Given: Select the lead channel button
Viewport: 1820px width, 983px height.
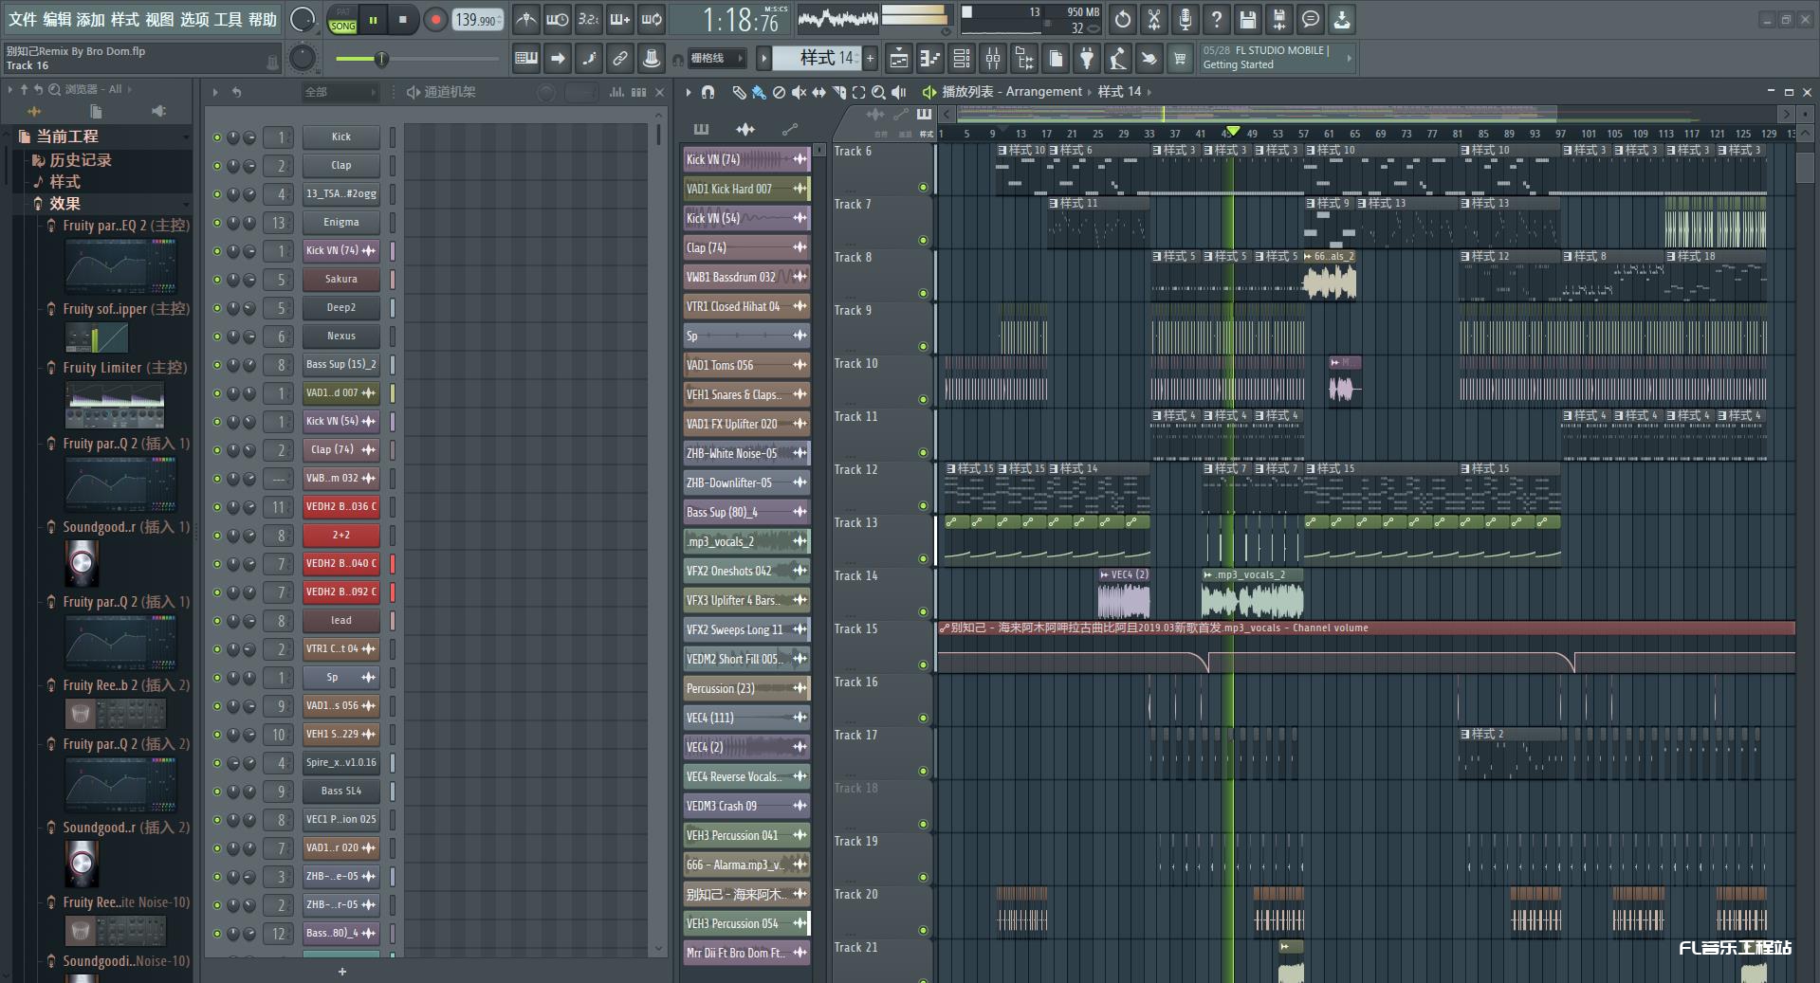Looking at the screenshot, I should 341,621.
